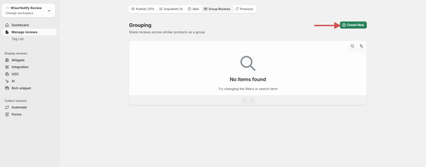Click the AI sparkle icon in the sidebar

click(x=7, y=81)
